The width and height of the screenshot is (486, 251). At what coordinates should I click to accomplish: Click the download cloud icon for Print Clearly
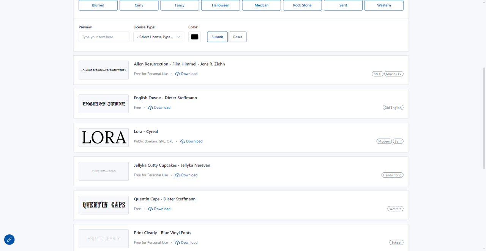177,243
